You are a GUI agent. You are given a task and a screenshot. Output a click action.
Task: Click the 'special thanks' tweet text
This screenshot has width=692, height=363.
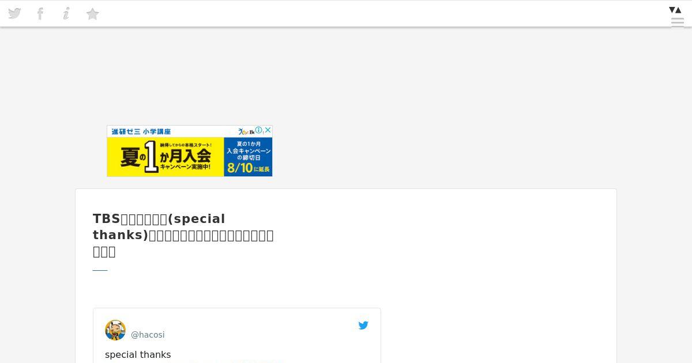[x=138, y=354]
